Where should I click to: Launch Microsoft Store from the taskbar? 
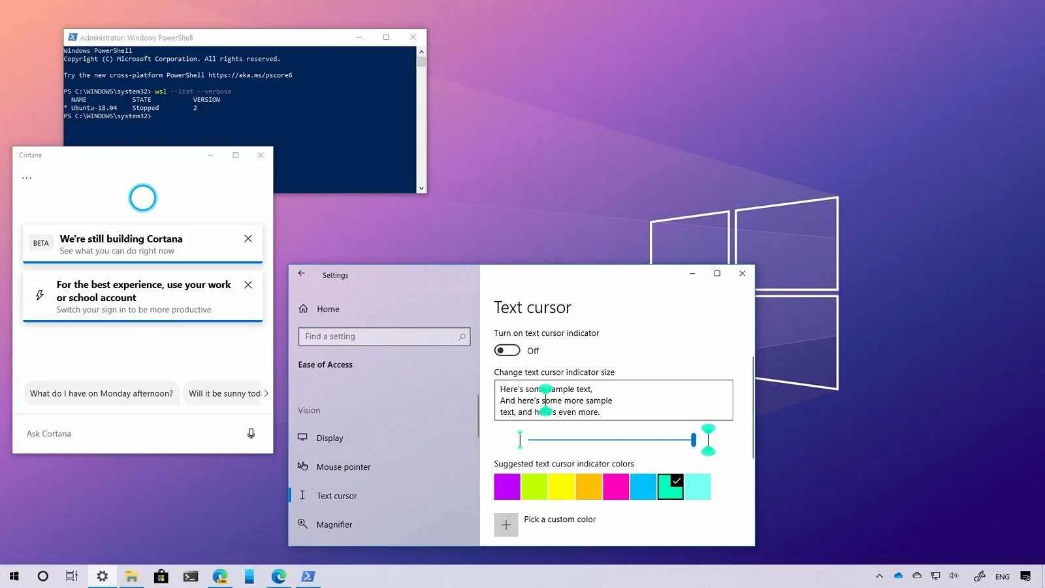[161, 576]
